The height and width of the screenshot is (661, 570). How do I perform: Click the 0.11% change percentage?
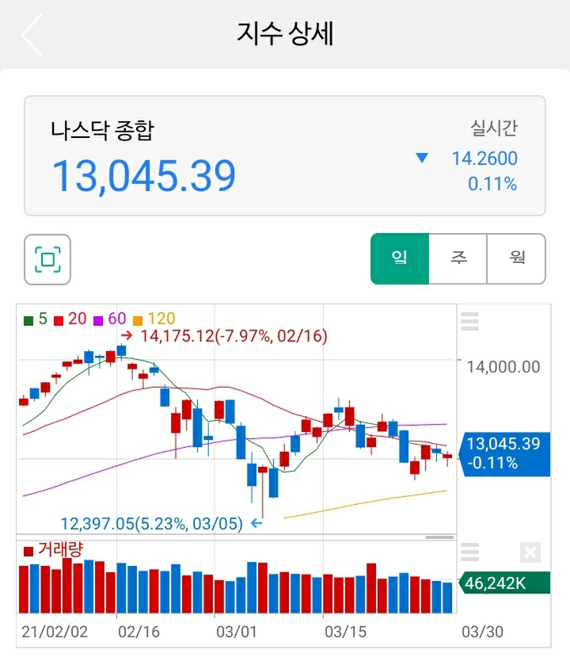tap(492, 184)
